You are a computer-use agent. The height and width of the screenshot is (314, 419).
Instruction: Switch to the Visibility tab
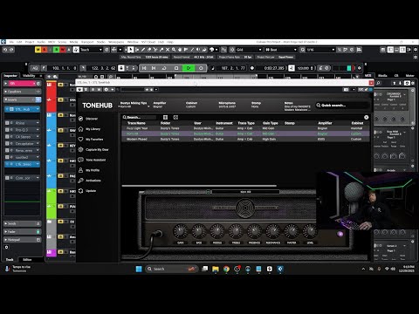point(29,76)
